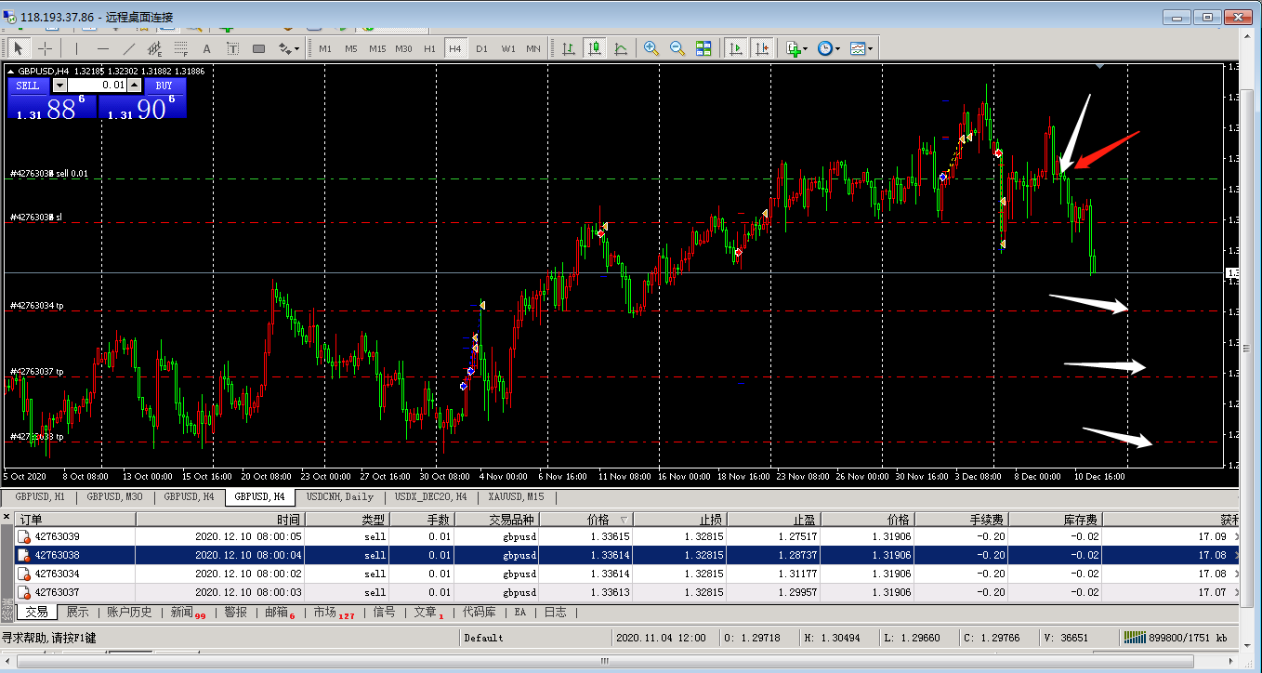Select order row 42763037
This screenshot has width=1262, height=673.
(626, 592)
